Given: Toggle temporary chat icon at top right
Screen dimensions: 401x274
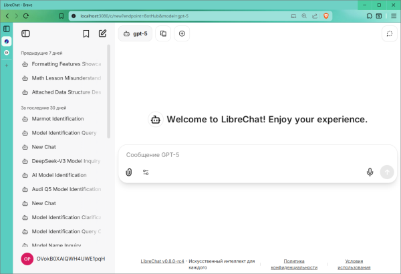Looking at the screenshot, I should pos(389,33).
